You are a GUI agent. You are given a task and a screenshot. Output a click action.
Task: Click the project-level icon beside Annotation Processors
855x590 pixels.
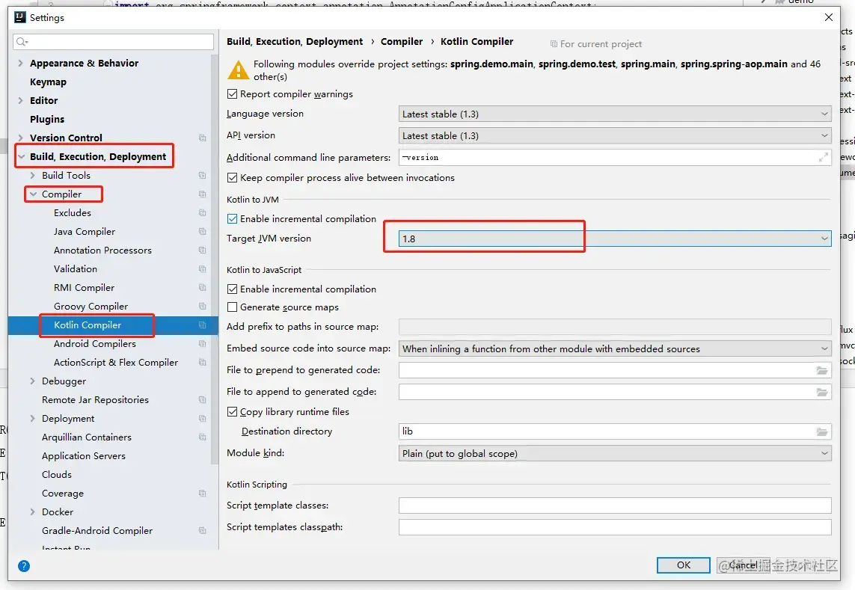(202, 251)
